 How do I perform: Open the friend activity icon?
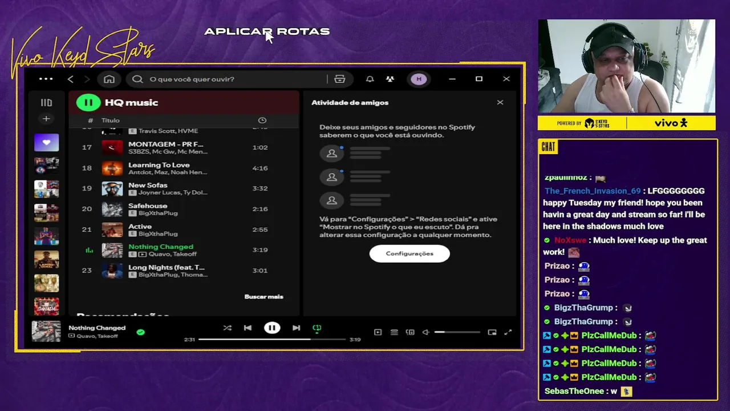[390, 79]
